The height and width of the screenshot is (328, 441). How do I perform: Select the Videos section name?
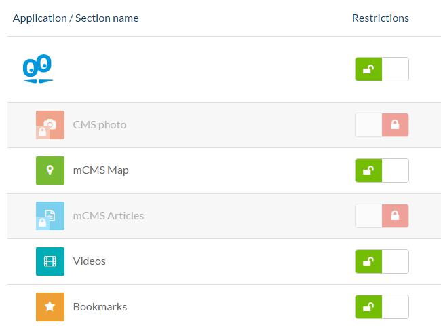[90, 261]
